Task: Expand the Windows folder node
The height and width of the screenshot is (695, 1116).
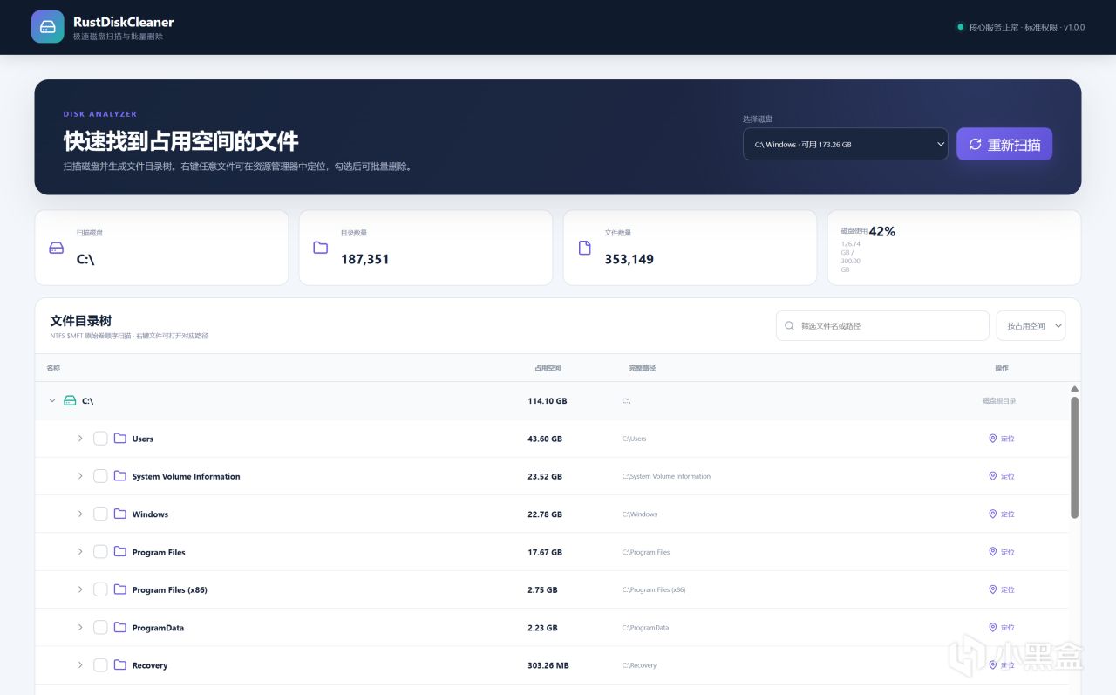Action: coord(80,514)
